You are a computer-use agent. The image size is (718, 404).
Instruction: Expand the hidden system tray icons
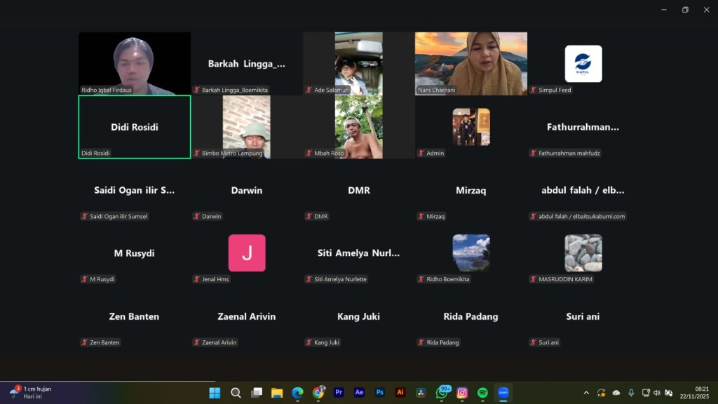coord(586,393)
